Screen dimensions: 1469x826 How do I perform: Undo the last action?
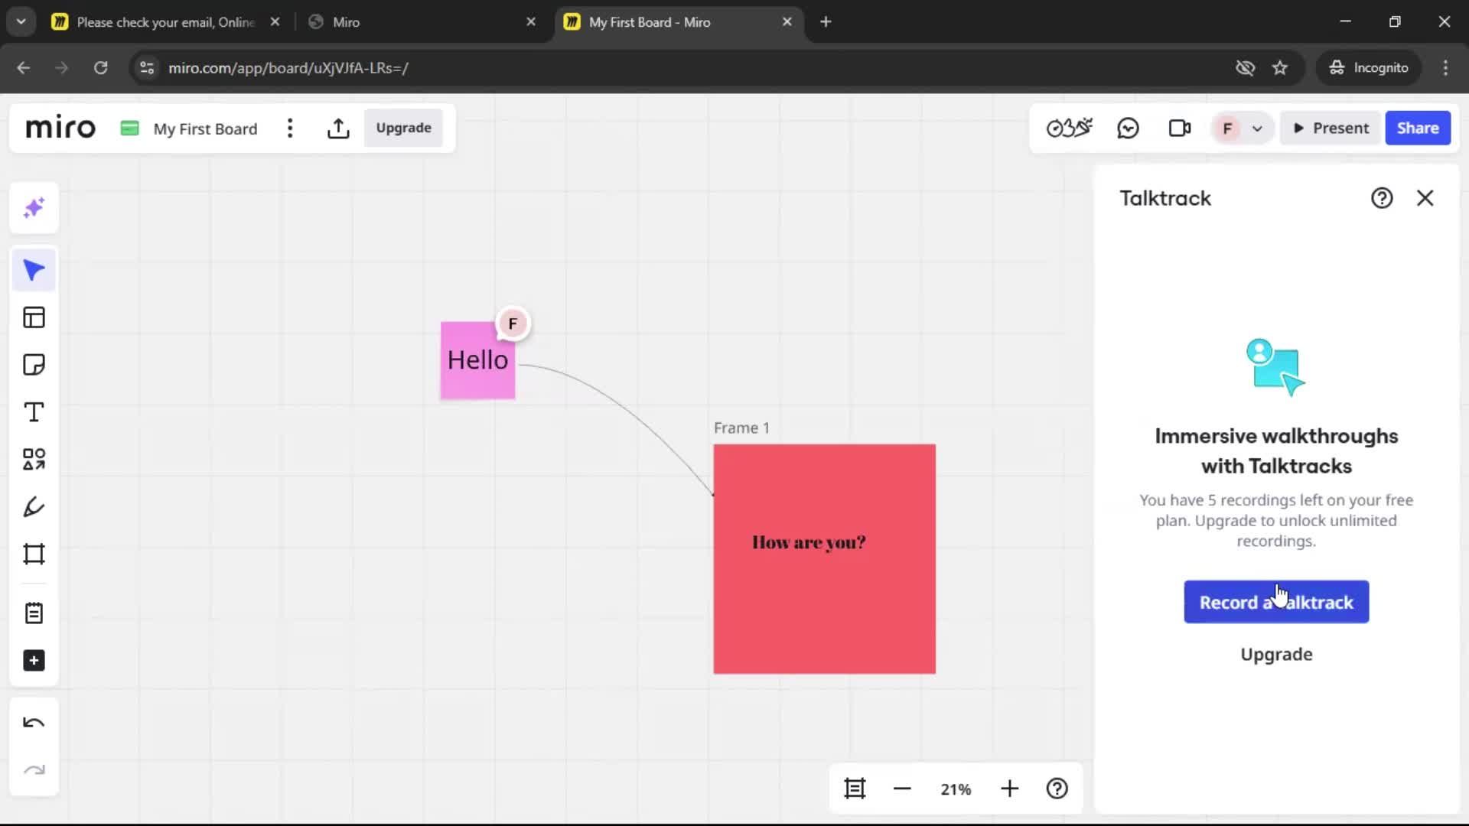pos(34,723)
